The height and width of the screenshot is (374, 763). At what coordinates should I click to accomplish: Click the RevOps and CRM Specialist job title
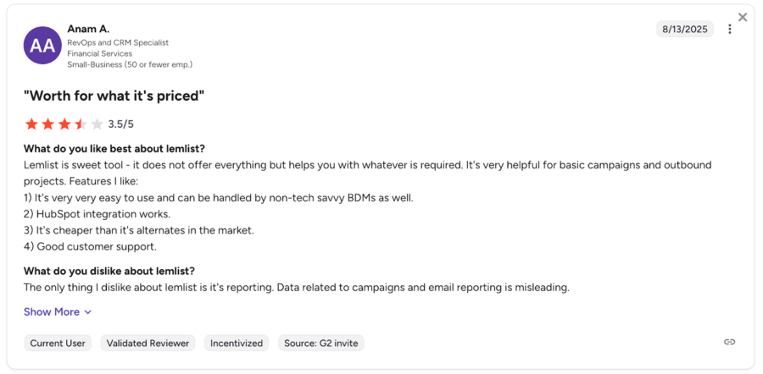tap(118, 42)
